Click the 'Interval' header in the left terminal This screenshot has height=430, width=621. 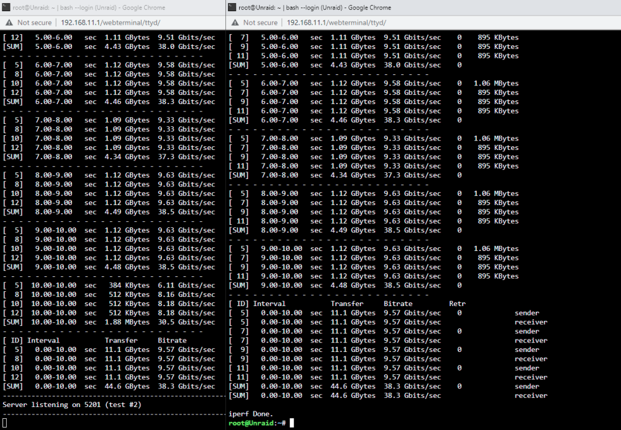pos(43,340)
